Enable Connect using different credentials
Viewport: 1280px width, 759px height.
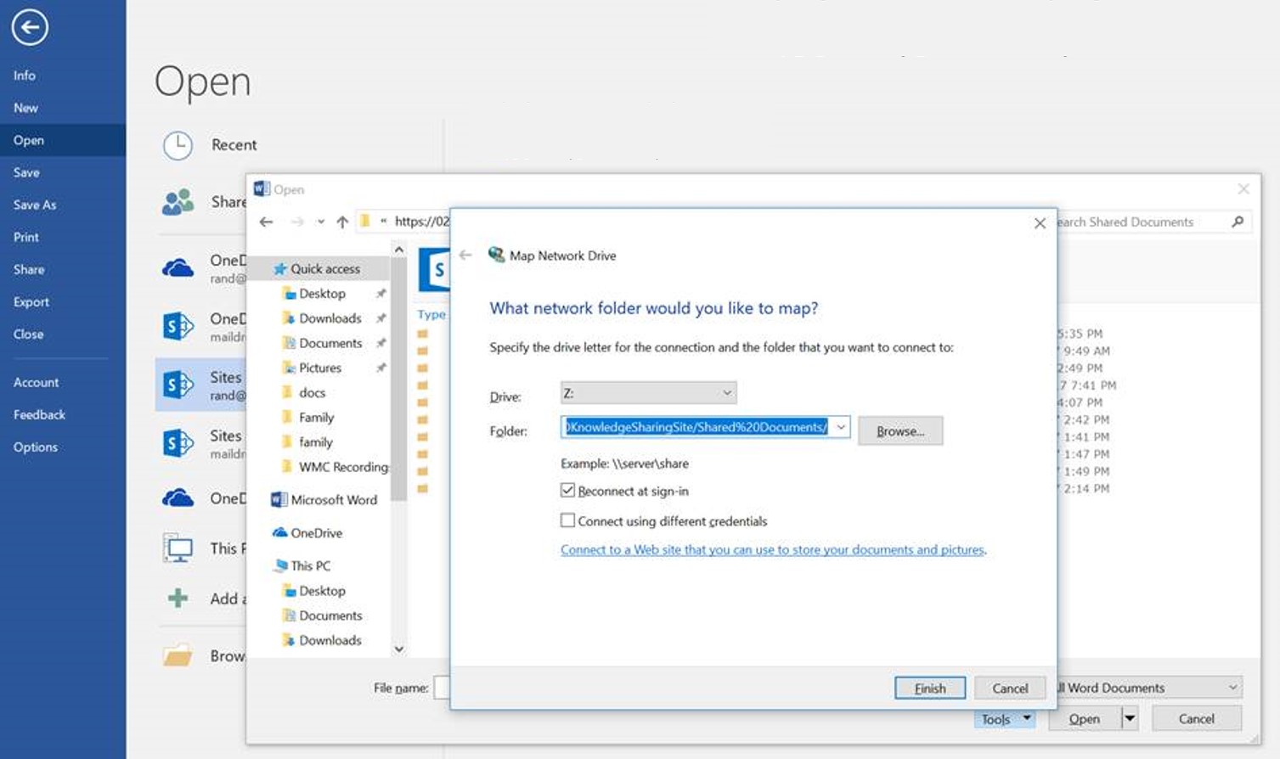[567, 520]
